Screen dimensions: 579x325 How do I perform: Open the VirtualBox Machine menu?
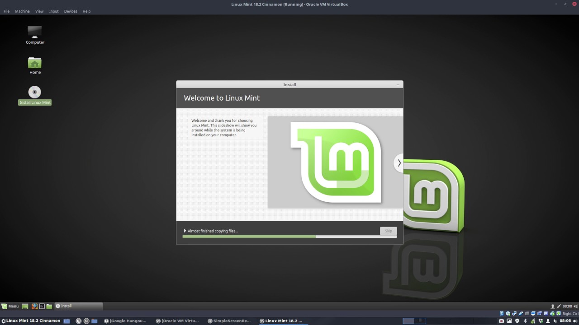(22, 11)
